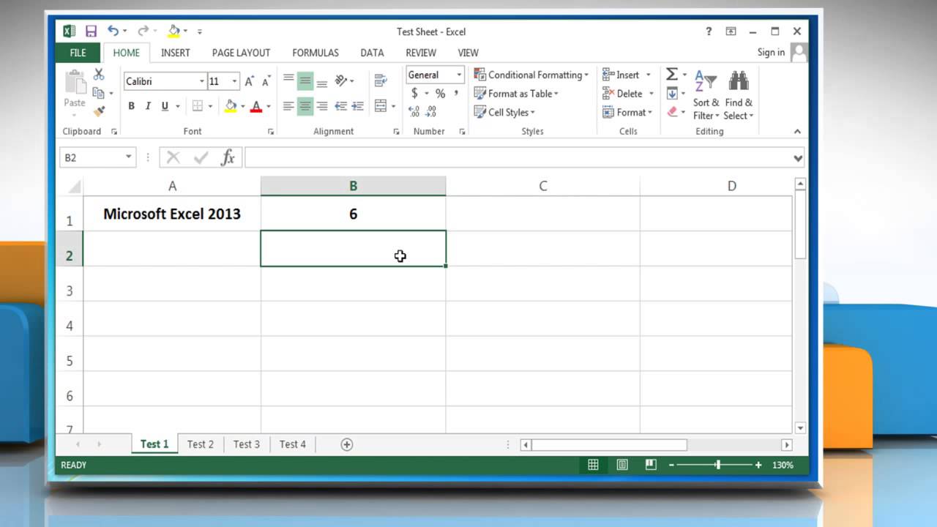Open the Calibri font name dropdown
Viewport: 937px width, 527px height.
[x=202, y=81]
